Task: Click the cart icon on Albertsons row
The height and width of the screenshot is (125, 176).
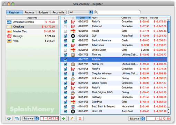Action: tap(73, 45)
